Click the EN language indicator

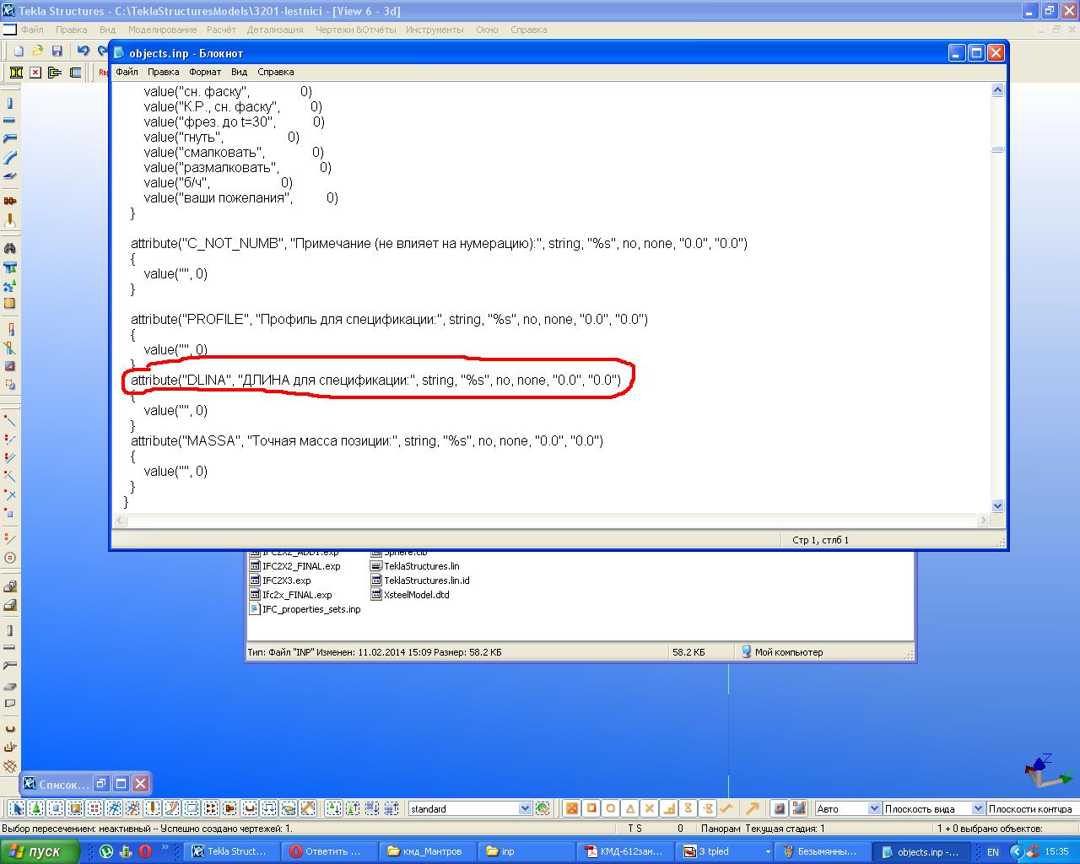click(993, 851)
